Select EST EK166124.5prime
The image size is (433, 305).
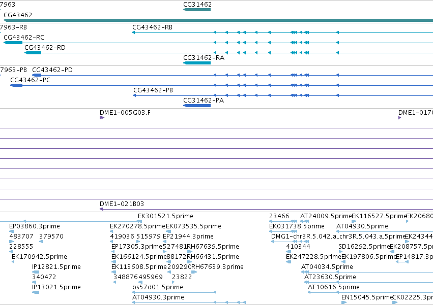click(x=139, y=257)
